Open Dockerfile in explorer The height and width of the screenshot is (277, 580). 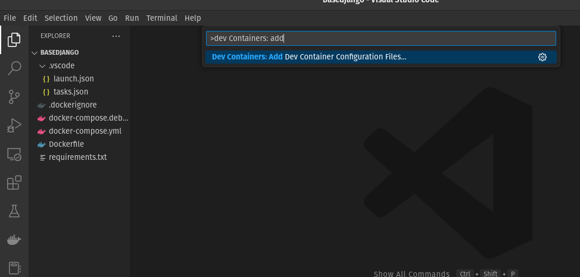click(x=66, y=144)
